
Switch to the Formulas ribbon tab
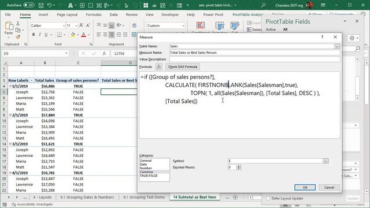click(94, 14)
